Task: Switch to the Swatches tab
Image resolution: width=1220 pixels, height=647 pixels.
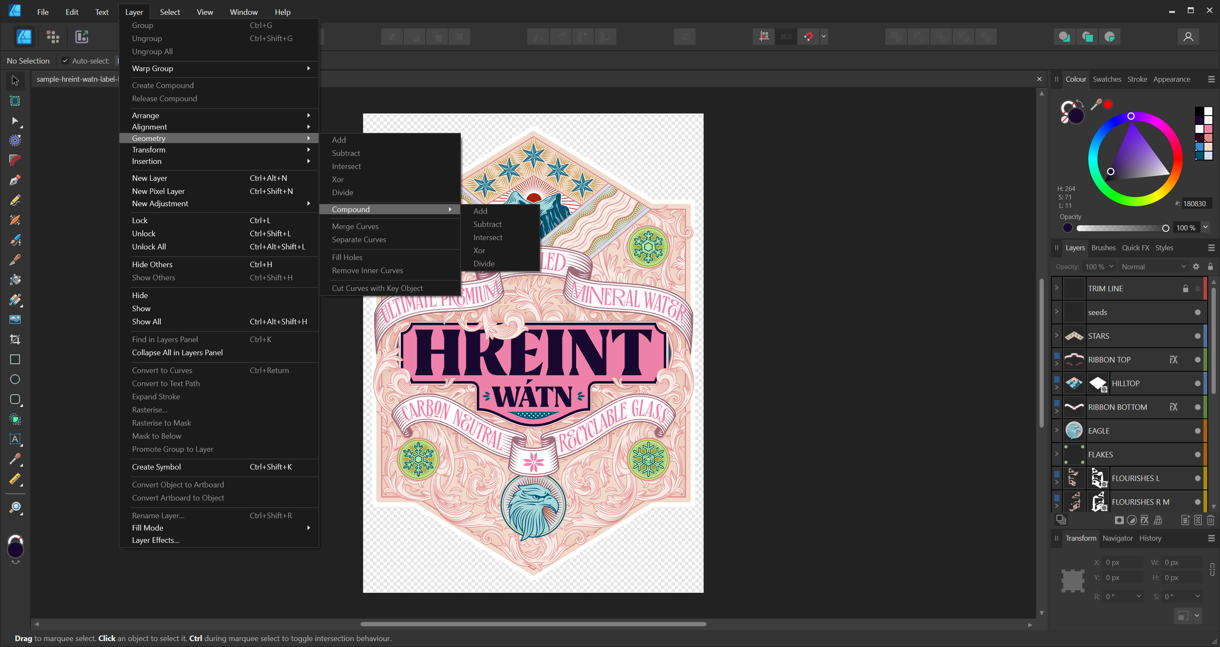Action: pos(1106,79)
